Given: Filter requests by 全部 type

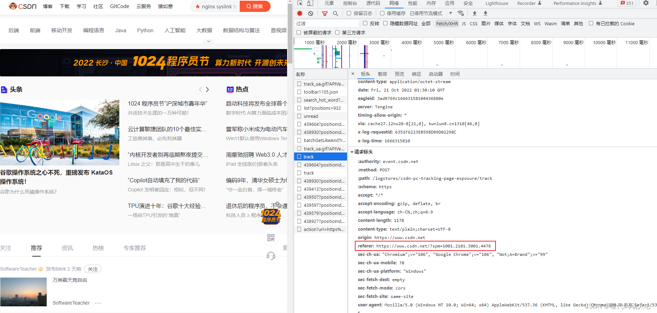Looking at the screenshot, I should point(426,23).
